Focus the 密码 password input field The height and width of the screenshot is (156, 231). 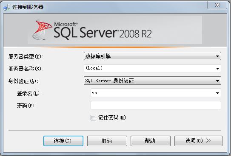point(156,105)
